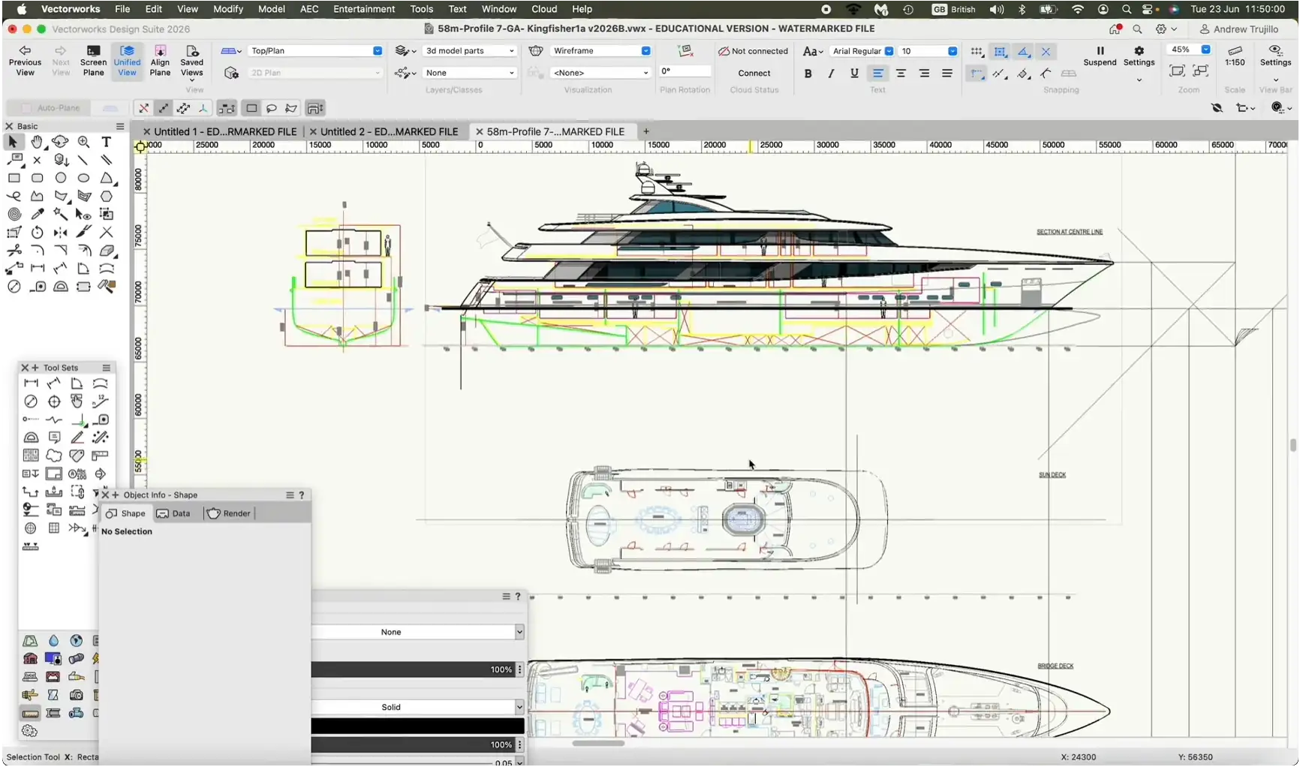Switch to the Data tab in Object Info
This screenshot has width=1300, height=767.
click(173, 513)
